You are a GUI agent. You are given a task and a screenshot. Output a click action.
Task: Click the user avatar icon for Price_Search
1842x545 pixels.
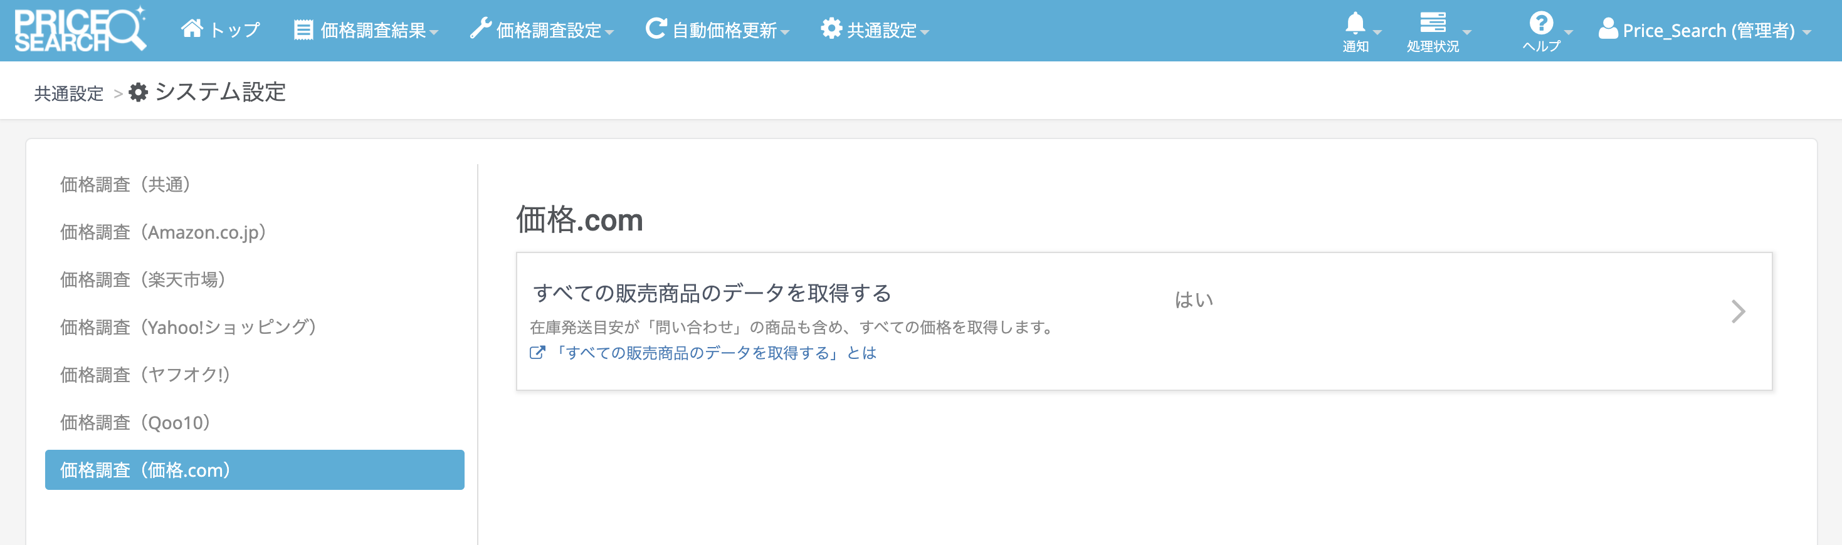point(1608,29)
